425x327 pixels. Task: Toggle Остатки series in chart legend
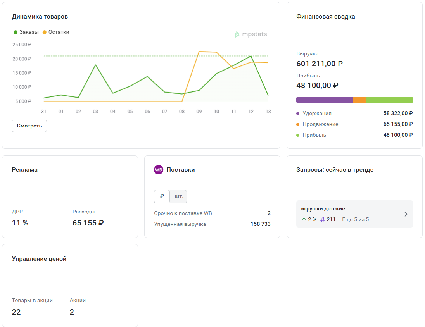(x=59, y=32)
